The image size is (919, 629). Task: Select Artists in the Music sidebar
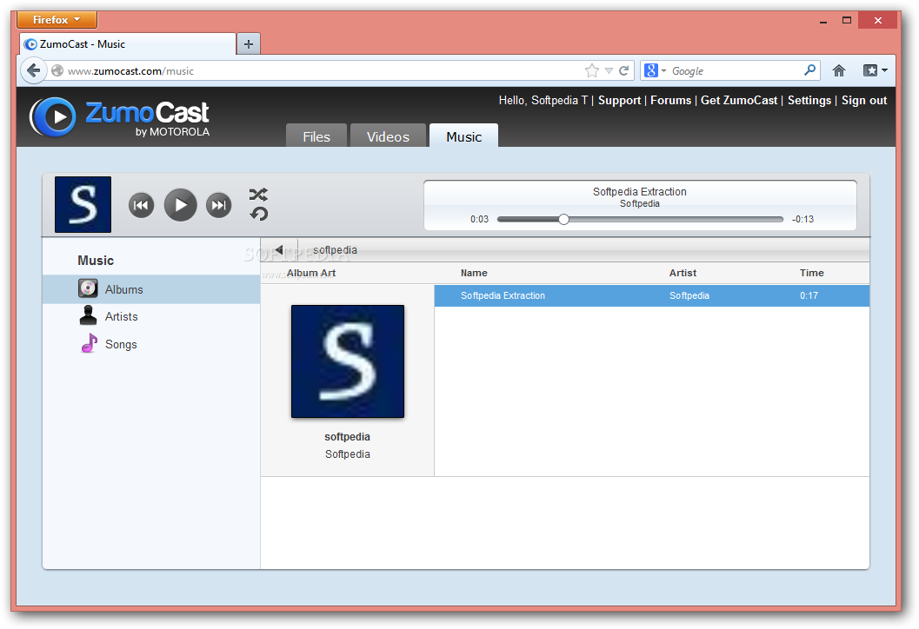(151, 317)
